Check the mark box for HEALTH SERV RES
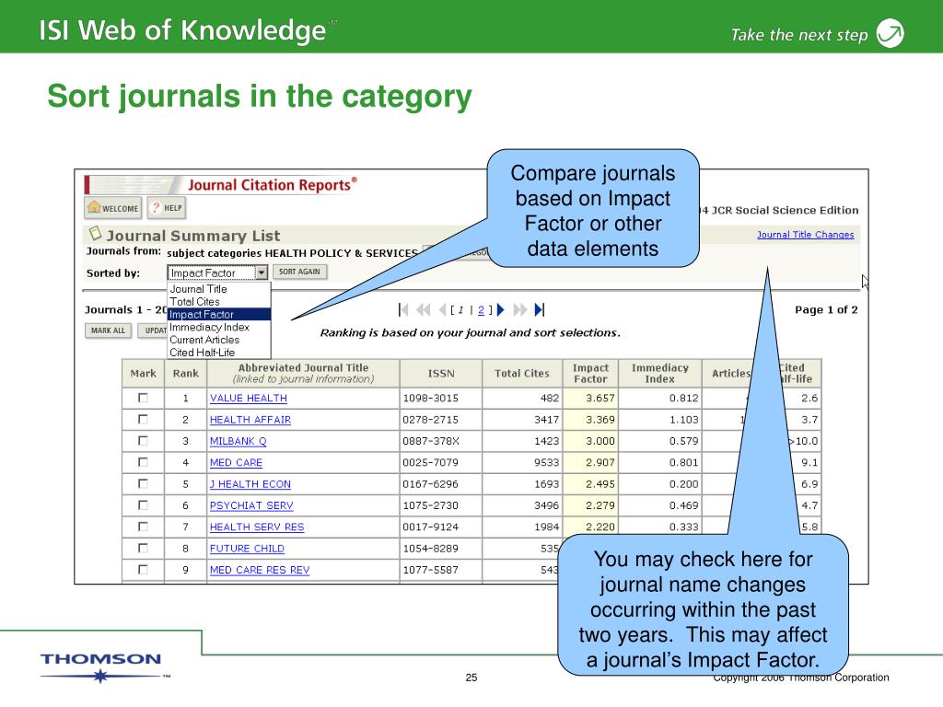943x707 pixels. pyautogui.click(x=143, y=527)
